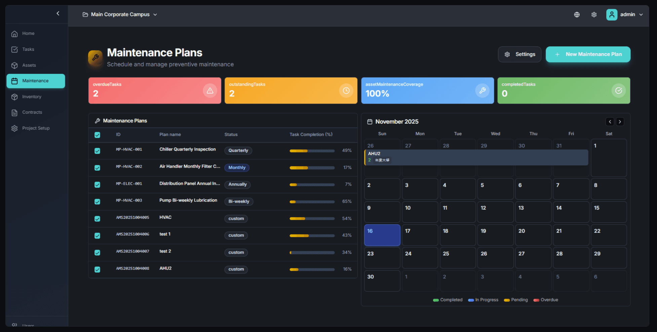Expand the admin account menu

(x=626, y=14)
